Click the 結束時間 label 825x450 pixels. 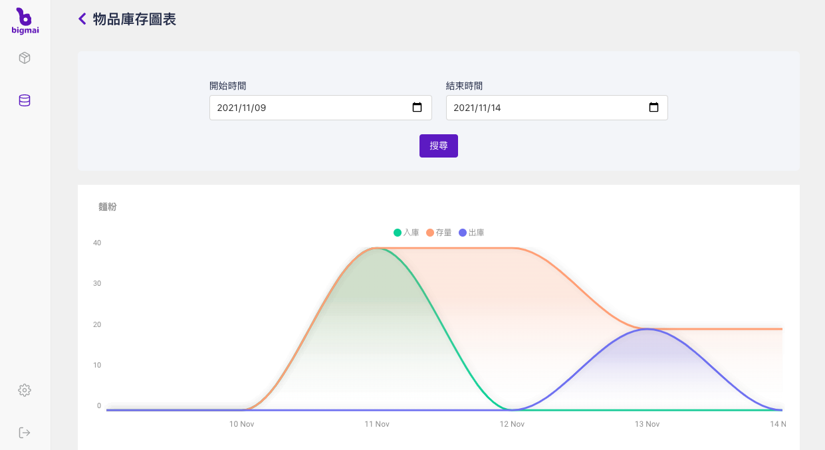pos(465,86)
